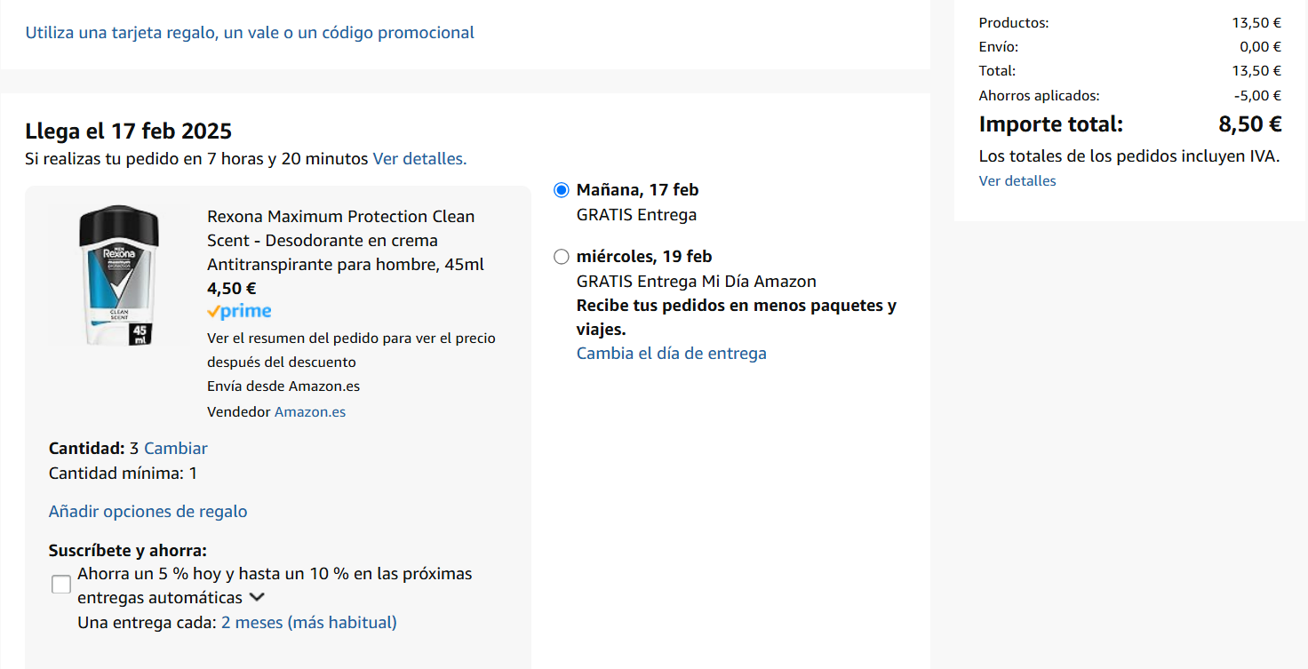The image size is (1308, 669).
Task: Expand the automatic deliveries savings chevron
Action: point(257,598)
